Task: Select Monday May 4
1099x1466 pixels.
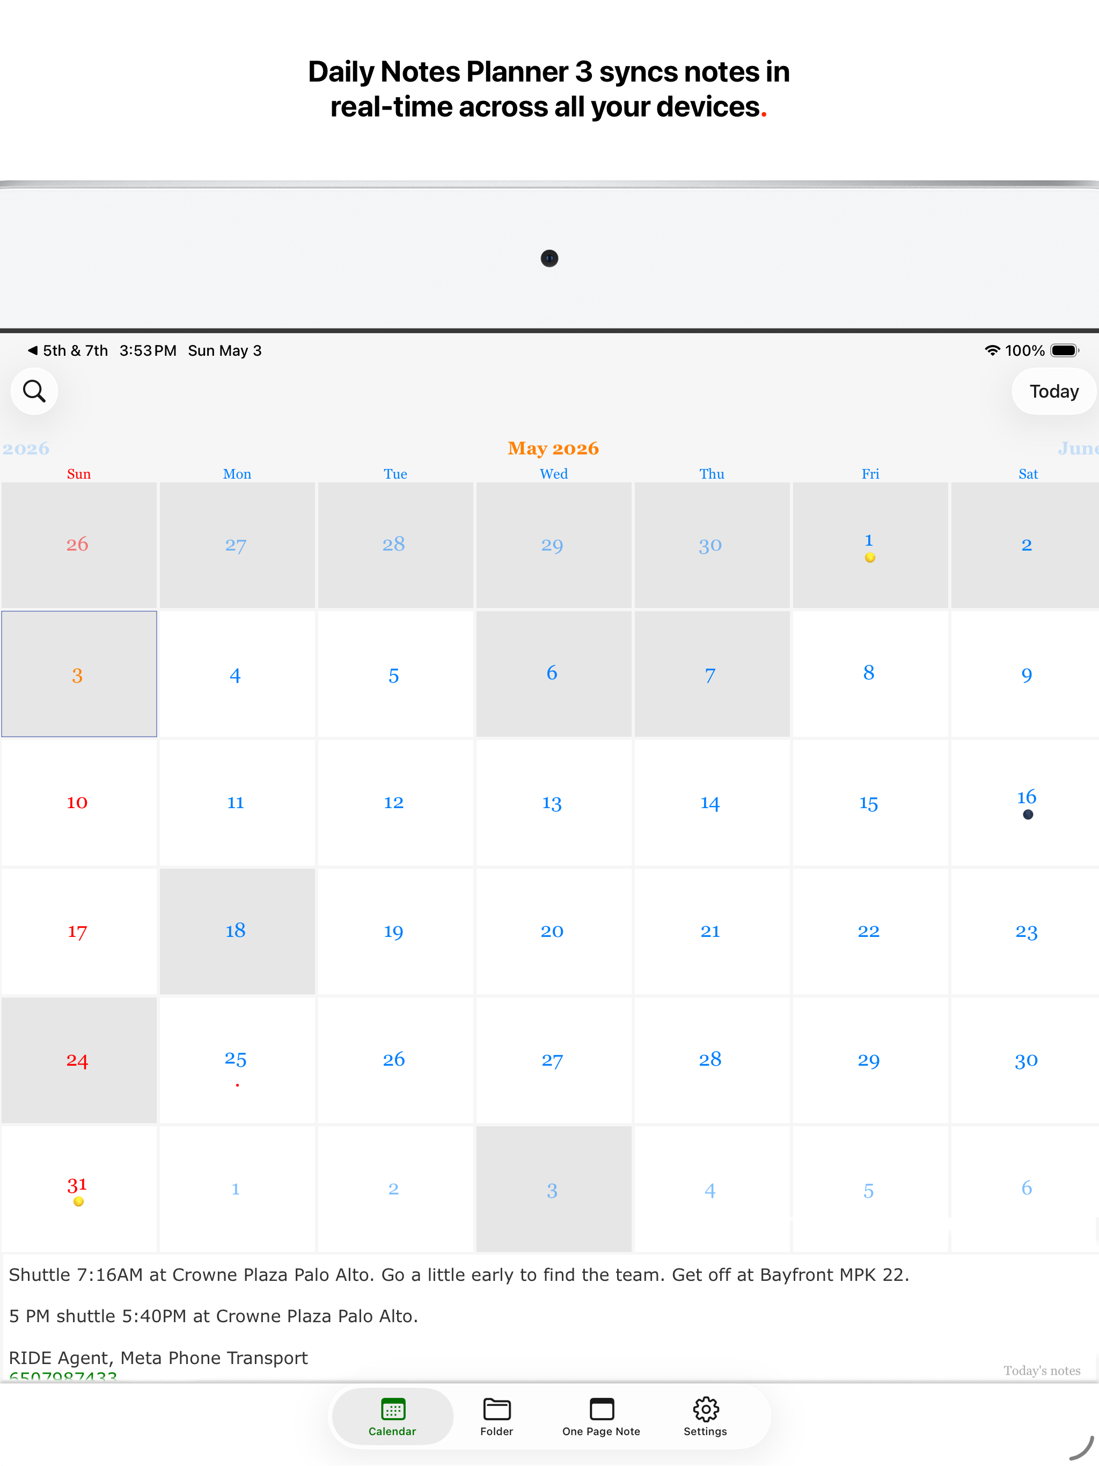Action: (x=237, y=673)
